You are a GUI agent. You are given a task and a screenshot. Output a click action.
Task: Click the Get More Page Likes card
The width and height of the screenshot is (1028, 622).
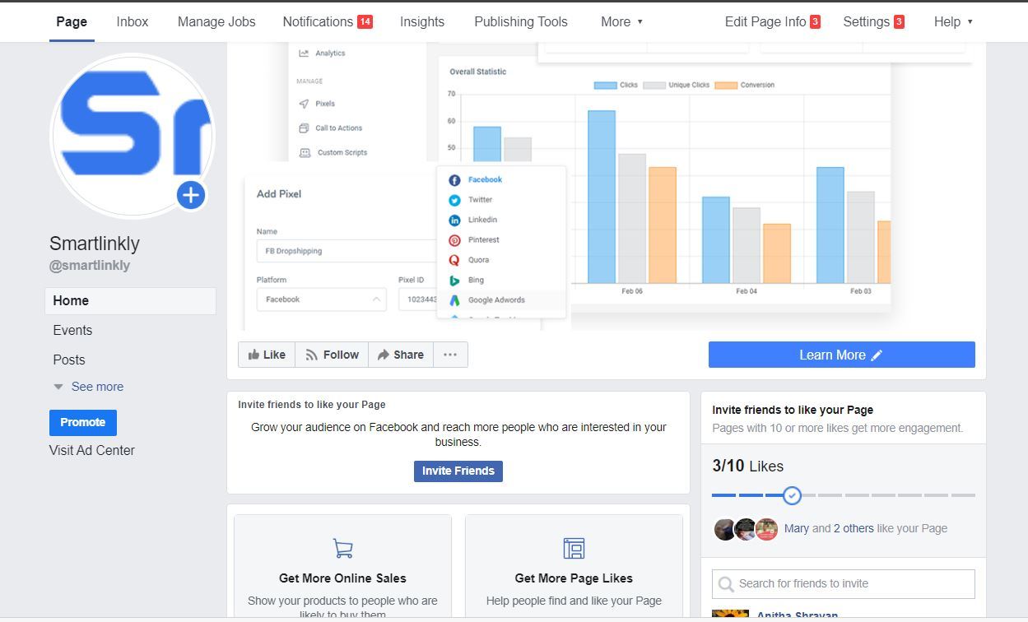tap(574, 568)
